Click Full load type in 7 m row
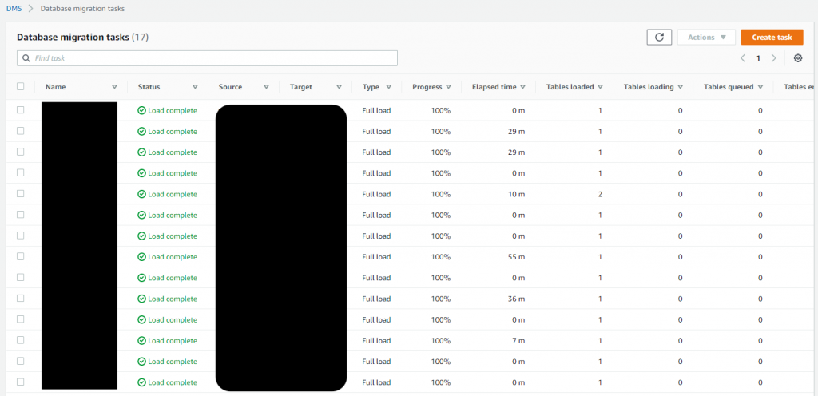818x396 pixels. point(376,340)
